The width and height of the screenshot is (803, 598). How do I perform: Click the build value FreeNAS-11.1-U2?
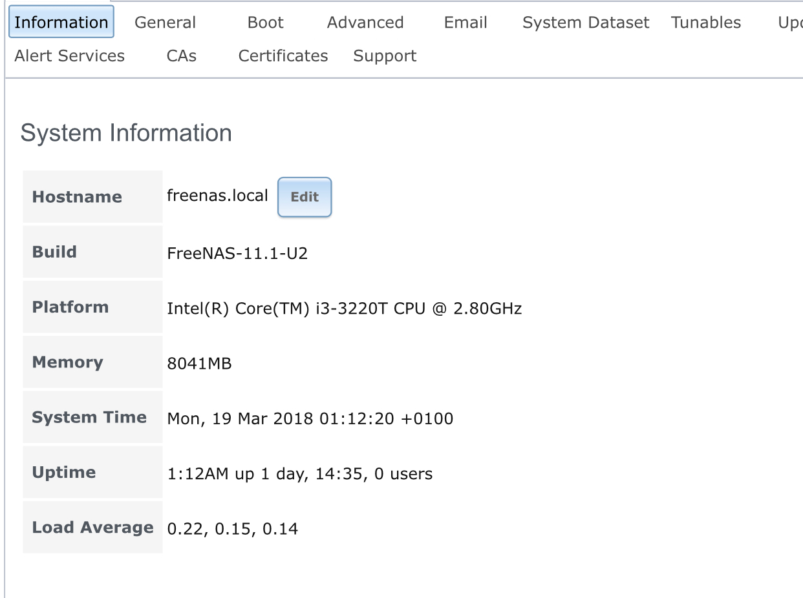(237, 253)
